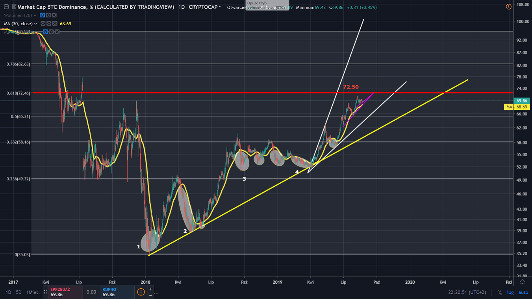The height and width of the screenshot is (299, 532).
Task: Click the 22:20:51 (UTC+2) timezone clock
Action: [x=467, y=292]
